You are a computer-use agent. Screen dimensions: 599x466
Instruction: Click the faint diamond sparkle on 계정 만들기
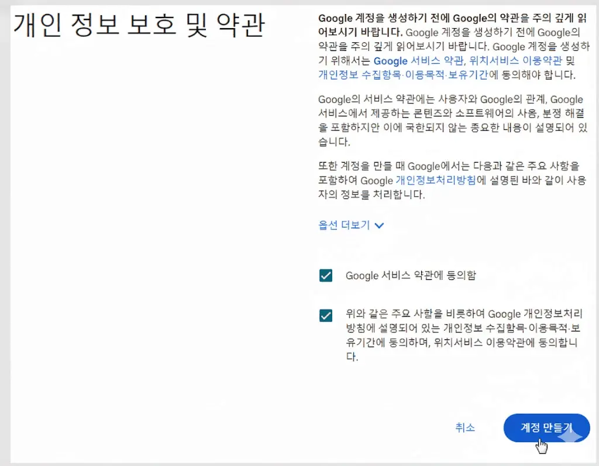click(x=570, y=436)
